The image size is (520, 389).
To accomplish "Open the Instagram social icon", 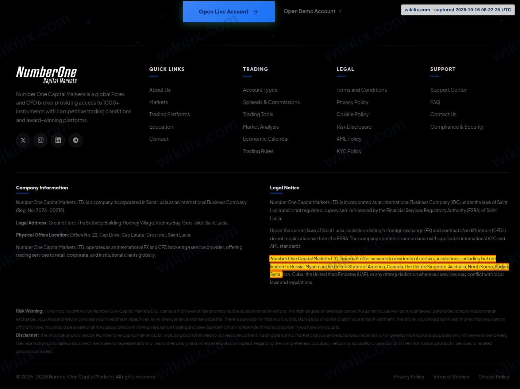I will [x=41, y=140].
